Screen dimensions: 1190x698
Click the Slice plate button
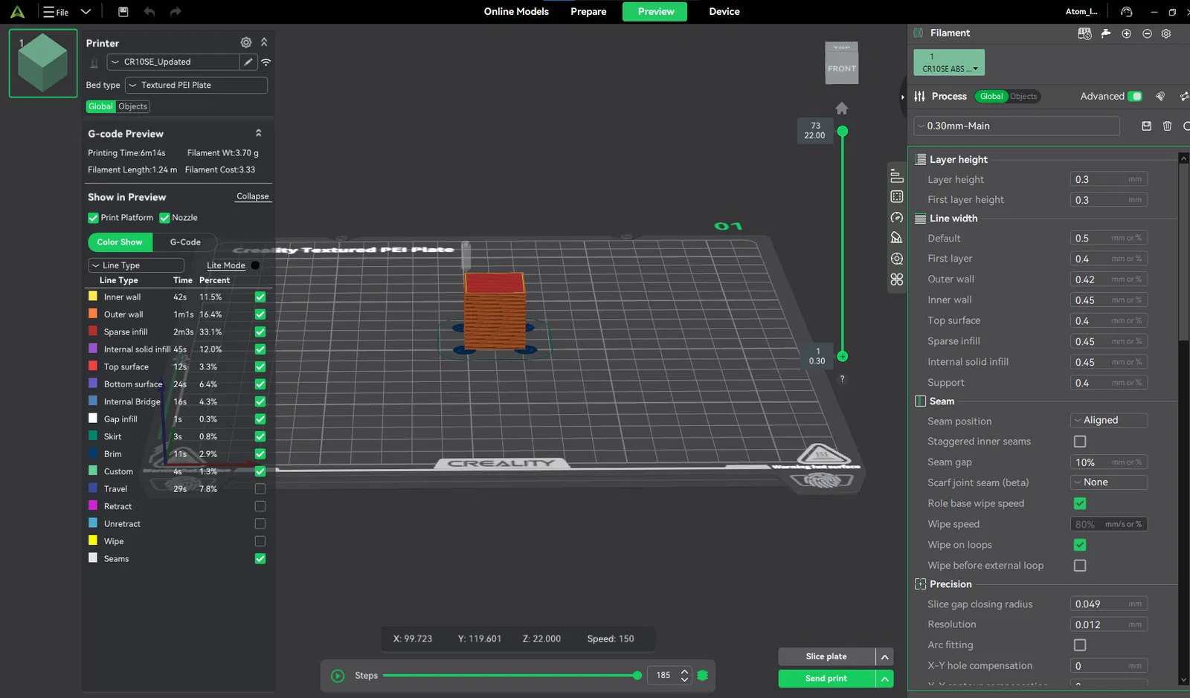coord(826,657)
